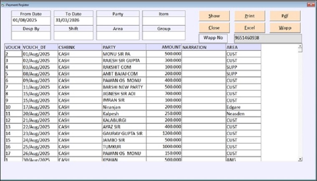Click the area cell Edgare

(x=244, y=107)
